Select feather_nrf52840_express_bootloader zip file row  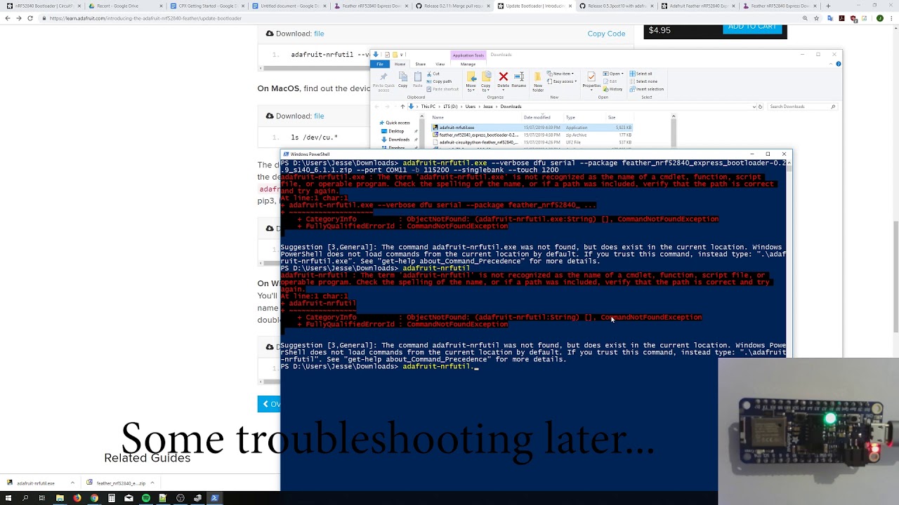532,135
